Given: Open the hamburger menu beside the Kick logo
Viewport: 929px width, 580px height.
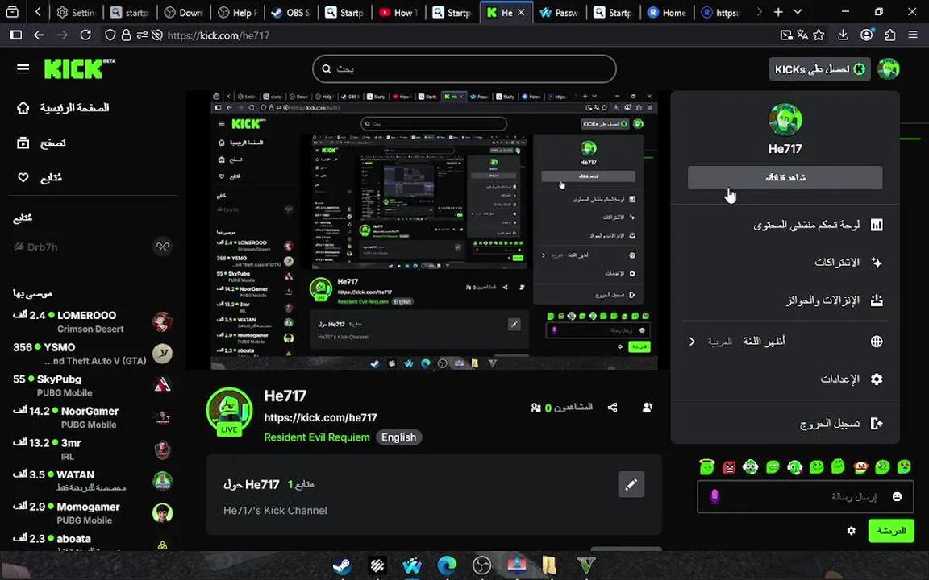Looking at the screenshot, I should 23,68.
